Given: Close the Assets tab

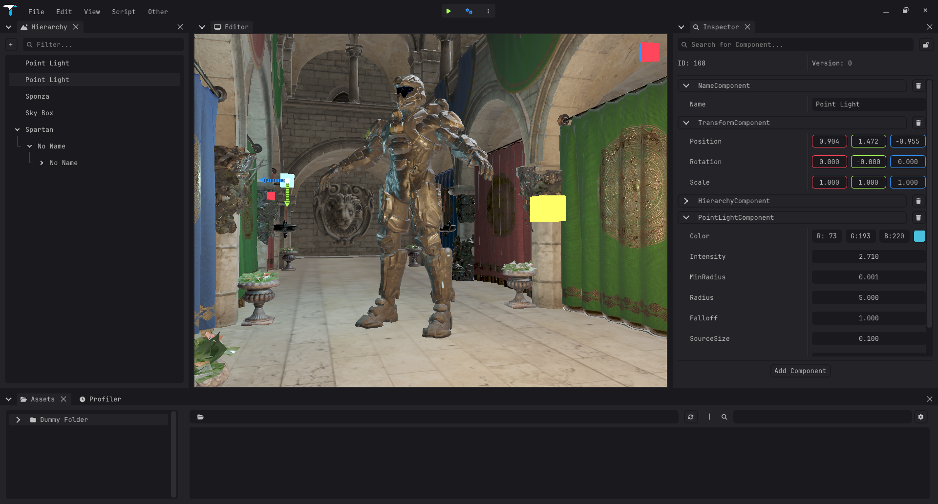Looking at the screenshot, I should 64,399.
